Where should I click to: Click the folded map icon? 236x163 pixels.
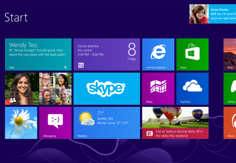click(158, 87)
